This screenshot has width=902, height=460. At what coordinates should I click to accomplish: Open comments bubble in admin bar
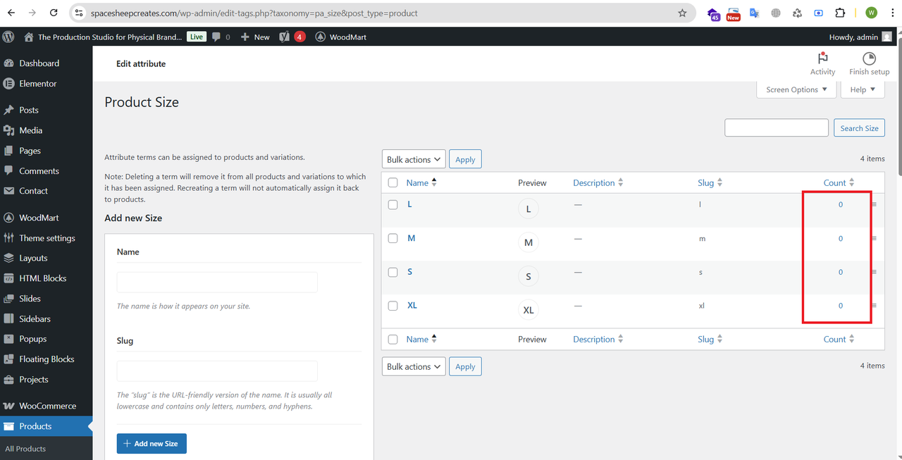coord(216,37)
